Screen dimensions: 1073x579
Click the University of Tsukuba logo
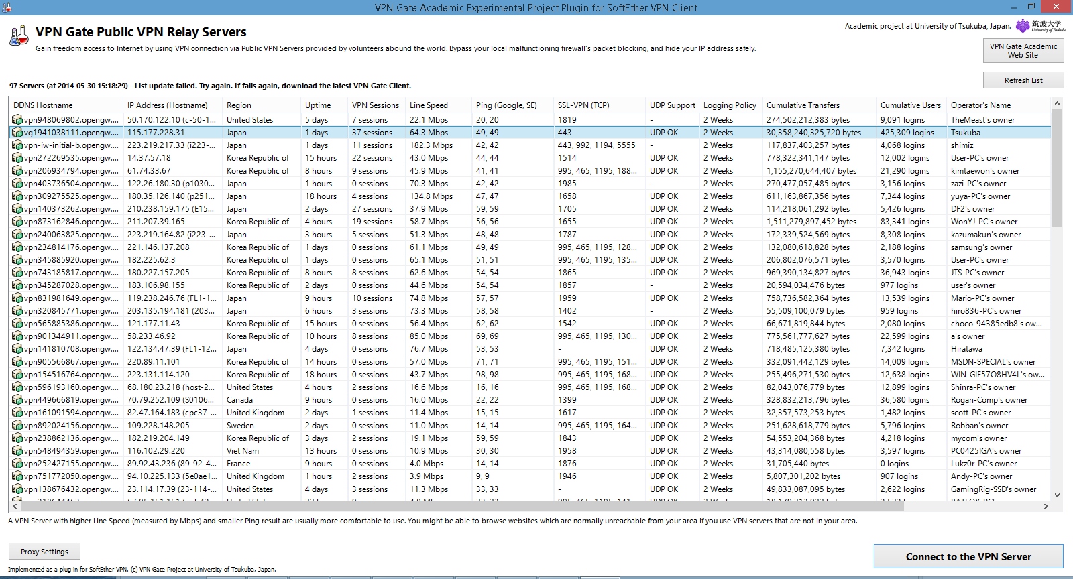point(1040,26)
